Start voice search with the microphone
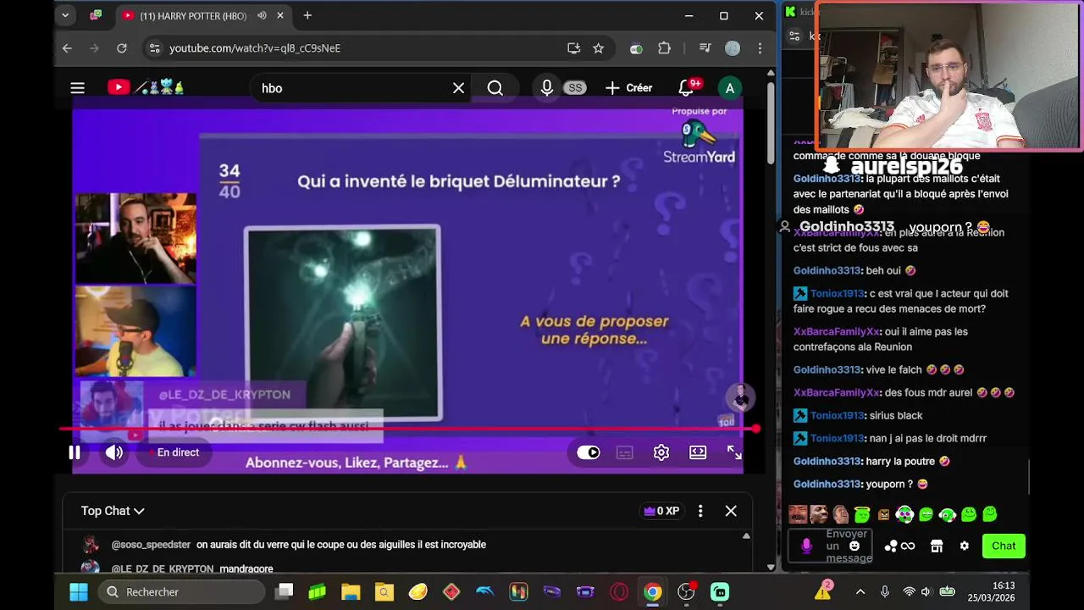The height and width of the screenshot is (610, 1084). pos(547,88)
